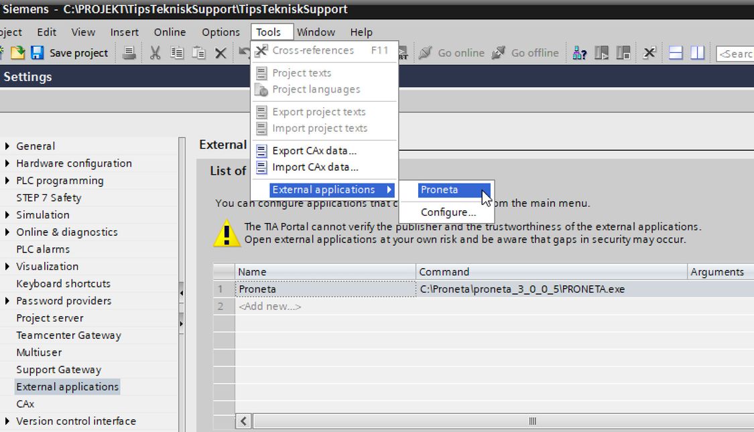754x432 pixels.
Task: Expand the PLC programming node
Action: (x=7, y=181)
